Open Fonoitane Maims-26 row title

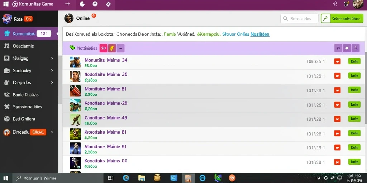(x=106, y=103)
